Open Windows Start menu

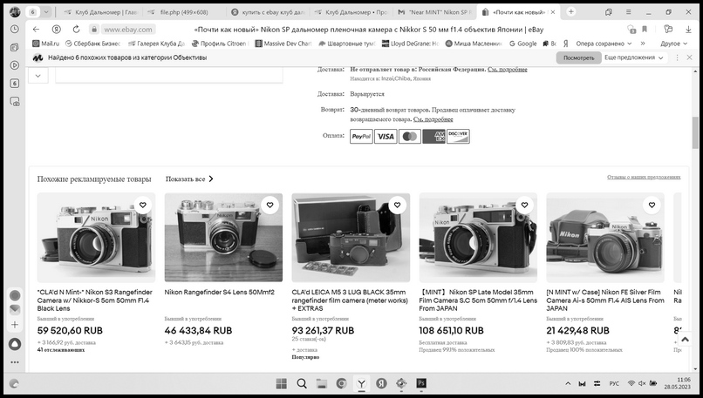282,383
